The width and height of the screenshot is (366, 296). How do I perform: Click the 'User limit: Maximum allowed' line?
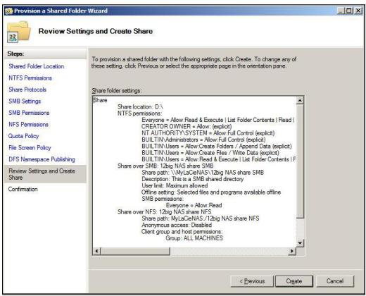tap(175, 186)
